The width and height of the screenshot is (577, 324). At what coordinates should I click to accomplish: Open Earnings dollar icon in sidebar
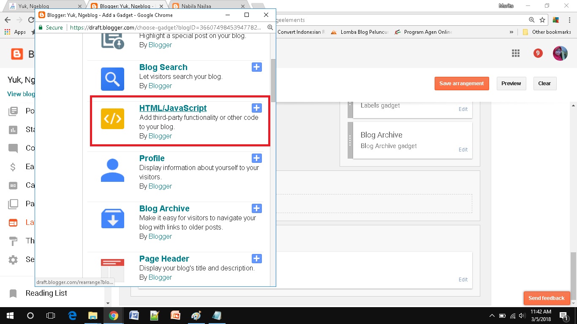click(x=13, y=167)
